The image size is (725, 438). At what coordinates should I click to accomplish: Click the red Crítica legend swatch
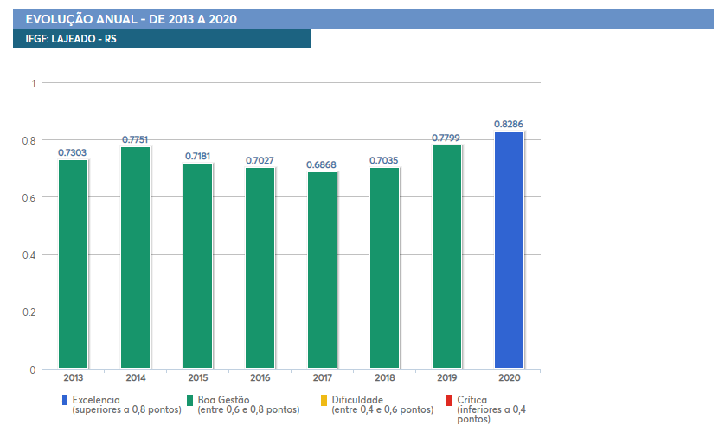coord(449,400)
